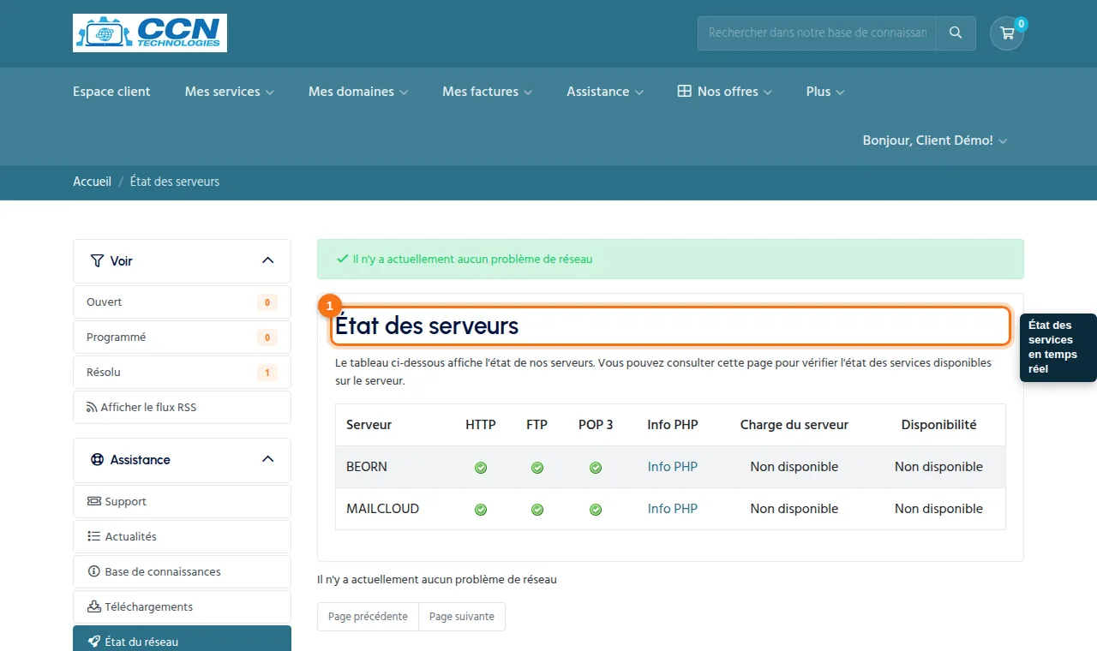Open the Mes domaines dropdown

[x=358, y=92]
